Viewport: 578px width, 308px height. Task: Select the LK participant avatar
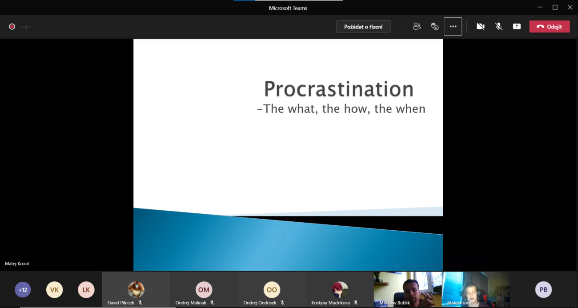(x=86, y=290)
